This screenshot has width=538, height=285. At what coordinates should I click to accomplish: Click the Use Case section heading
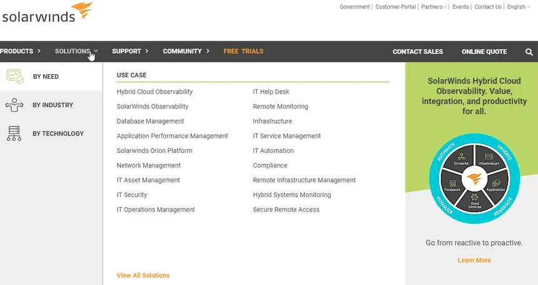coord(131,75)
